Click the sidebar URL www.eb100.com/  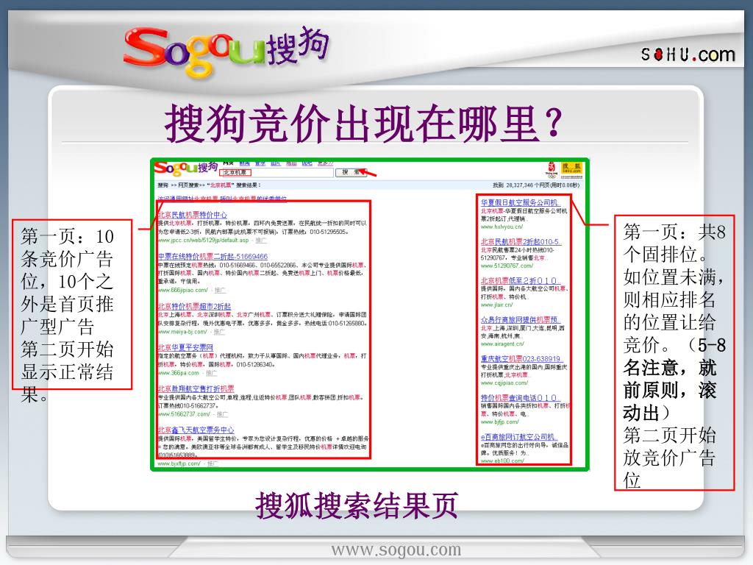coord(502,461)
